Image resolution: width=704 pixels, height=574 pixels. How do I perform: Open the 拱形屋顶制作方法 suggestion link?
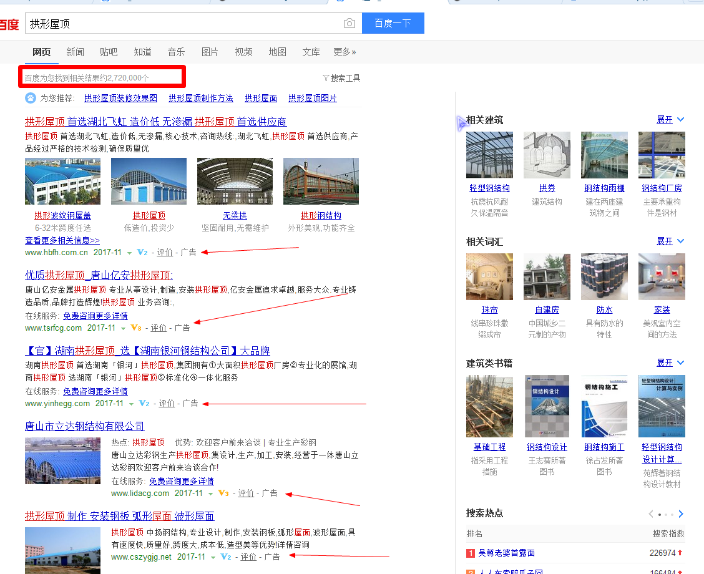[200, 98]
